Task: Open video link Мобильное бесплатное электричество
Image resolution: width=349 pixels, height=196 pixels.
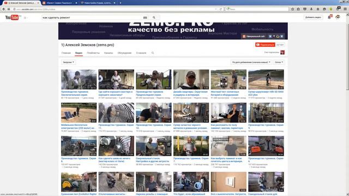Action: coord(79,126)
